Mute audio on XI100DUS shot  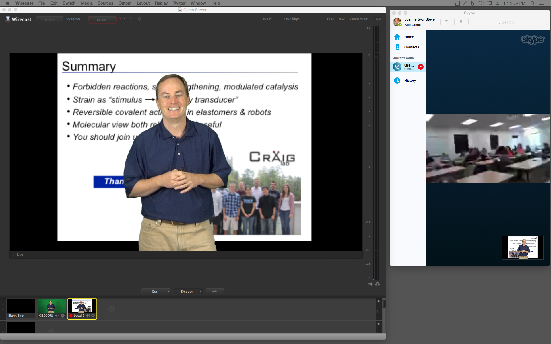pos(57,316)
